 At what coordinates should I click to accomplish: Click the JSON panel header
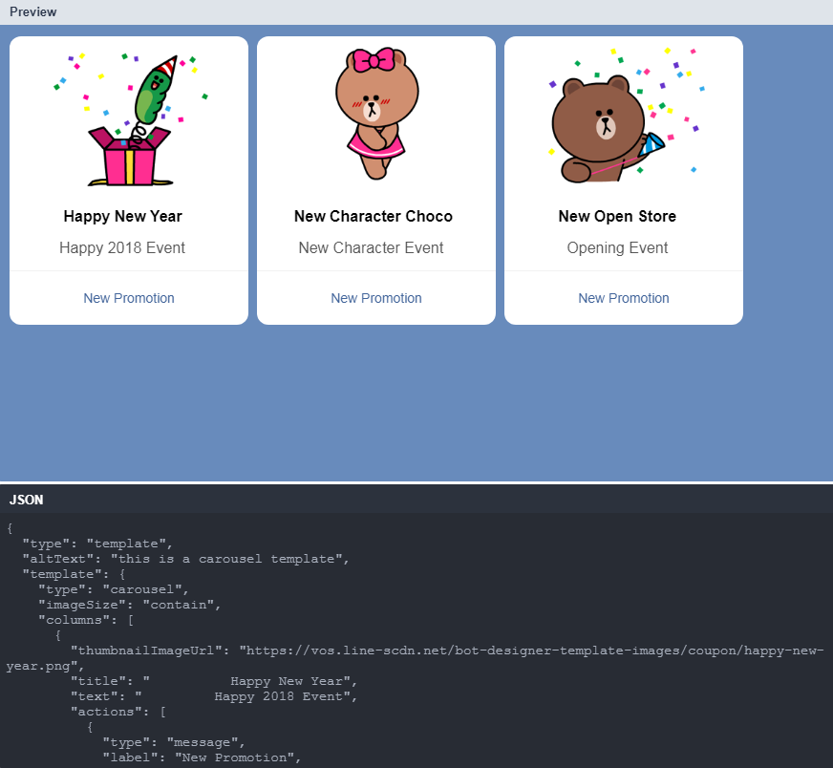tap(26, 500)
